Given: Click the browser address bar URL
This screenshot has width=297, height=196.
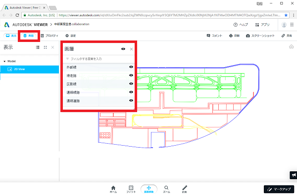Looking at the screenshot, I should pyautogui.click(x=169, y=15).
